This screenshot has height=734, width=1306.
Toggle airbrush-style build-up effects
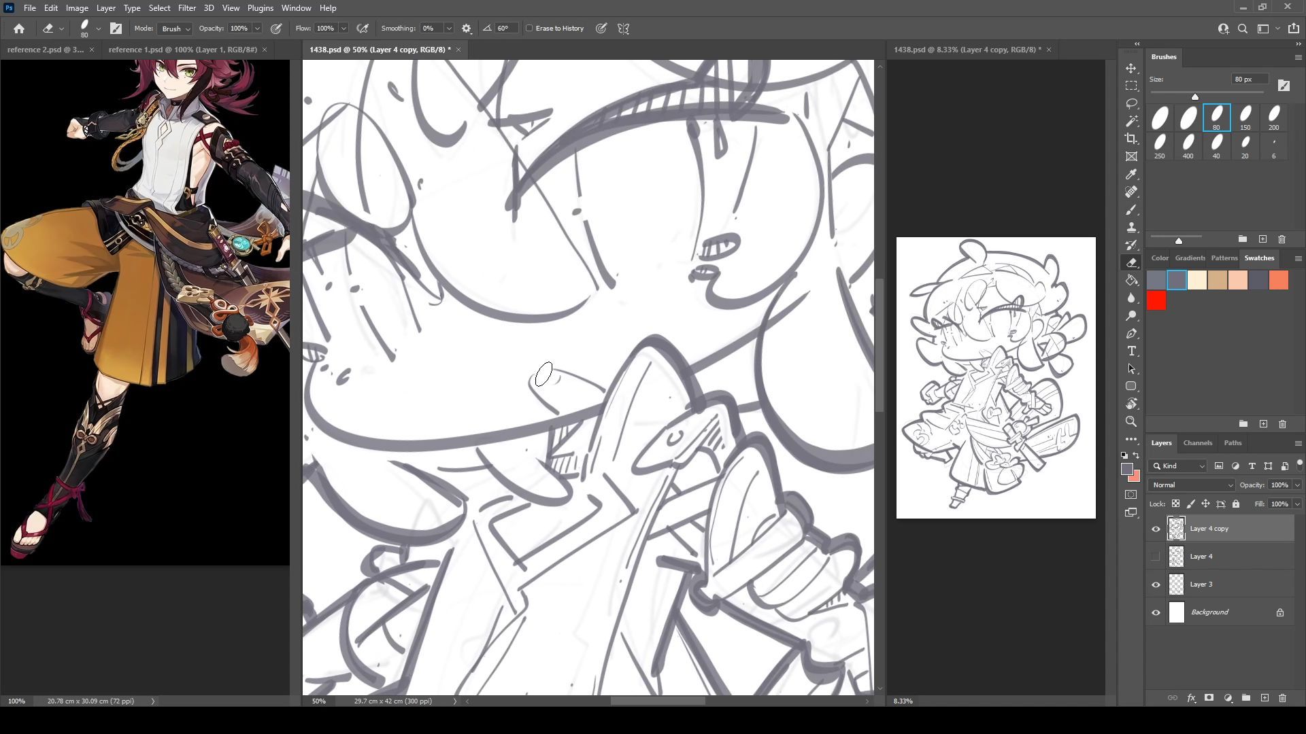(x=363, y=29)
